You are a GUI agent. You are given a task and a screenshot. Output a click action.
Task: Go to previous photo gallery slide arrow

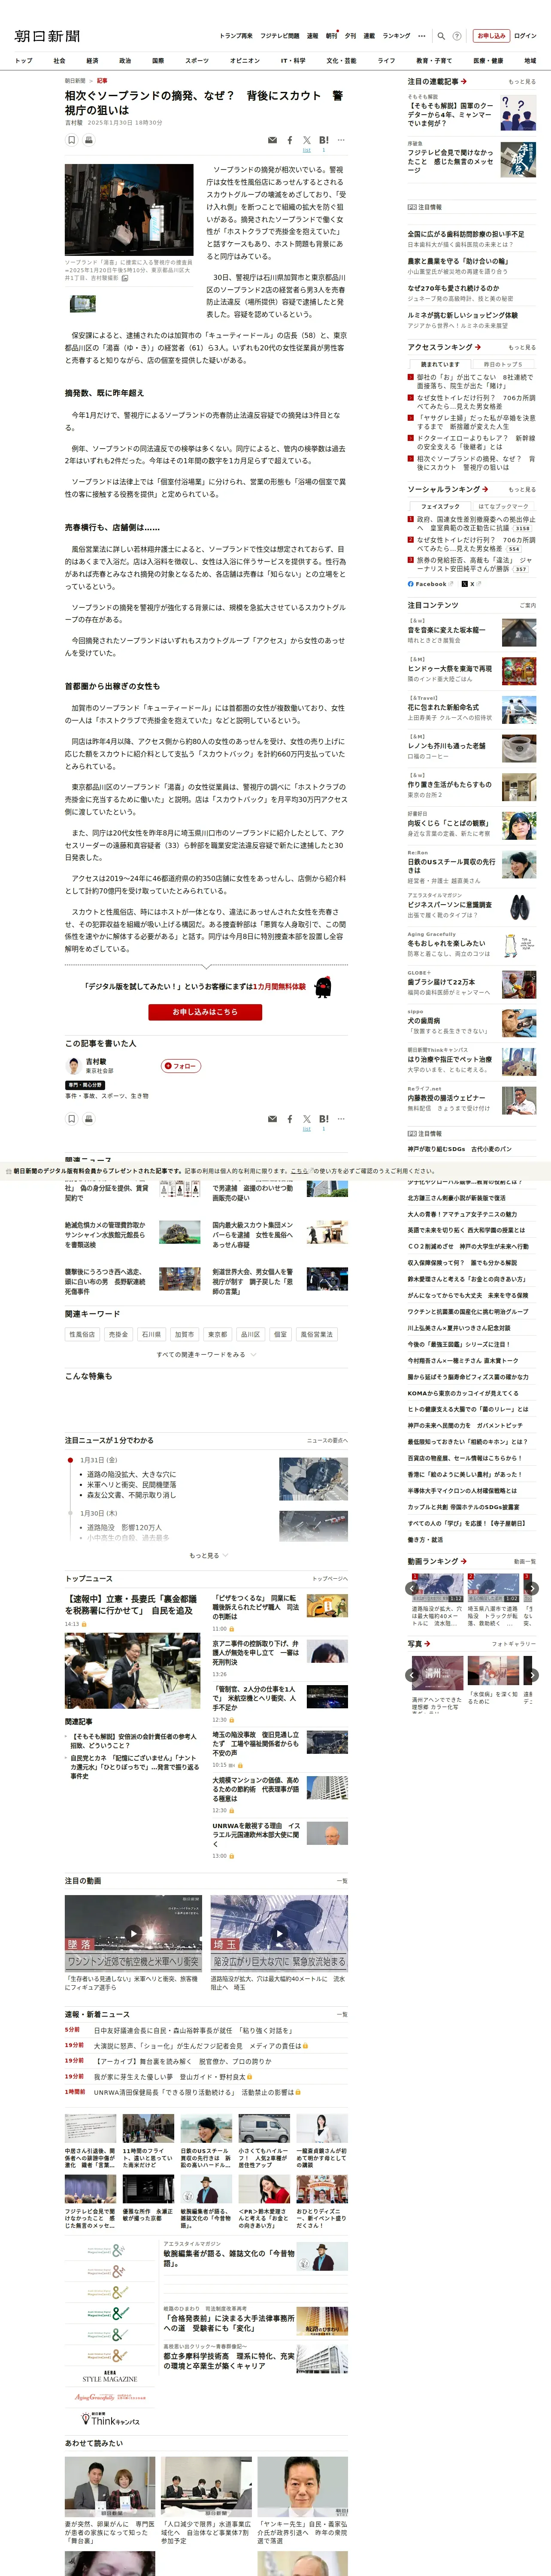pyautogui.click(x=412, y=1675)
